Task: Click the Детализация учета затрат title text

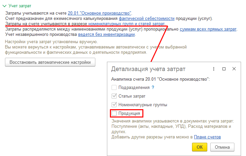Action: [148, 69]
